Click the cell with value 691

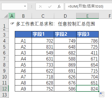(x=65, y=70)
